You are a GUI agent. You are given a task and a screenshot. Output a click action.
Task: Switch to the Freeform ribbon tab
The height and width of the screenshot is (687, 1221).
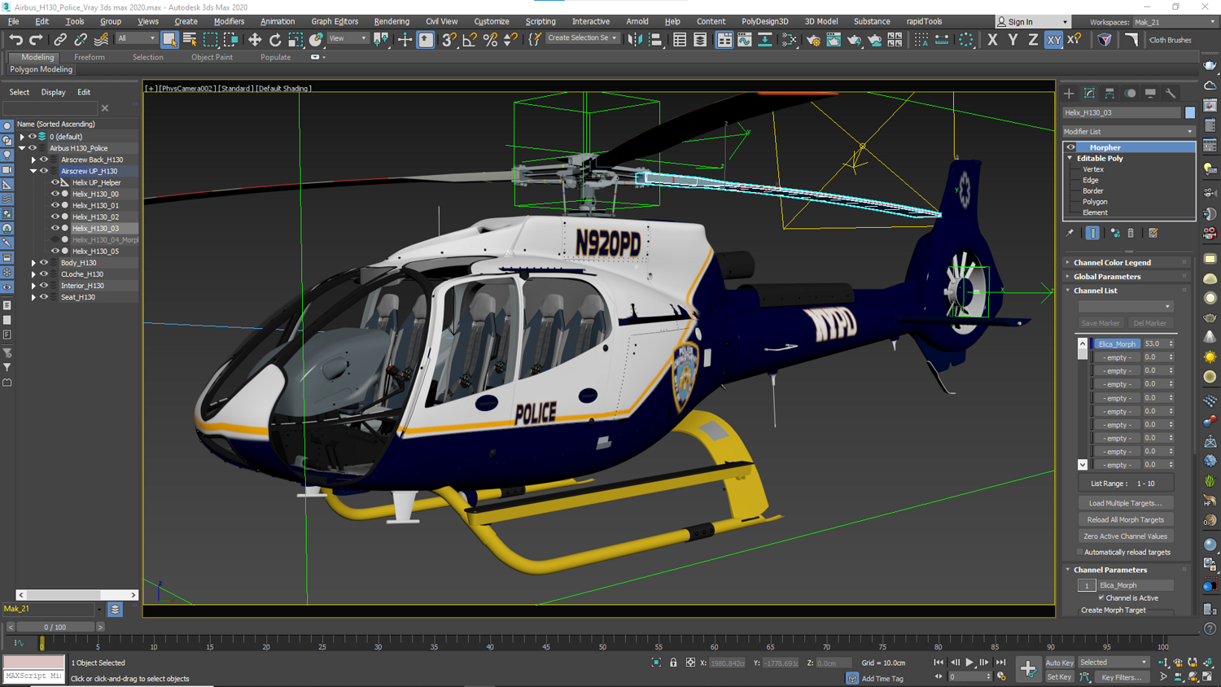[x=90, y=57]
